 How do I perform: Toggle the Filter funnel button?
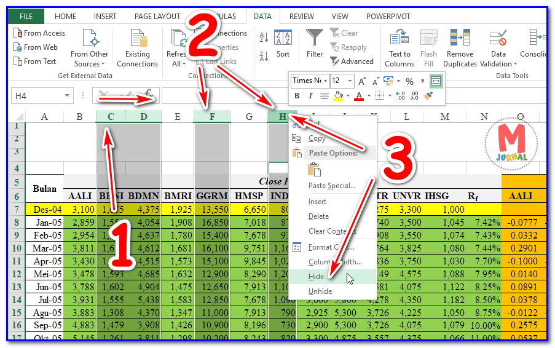tap(314, 44)
